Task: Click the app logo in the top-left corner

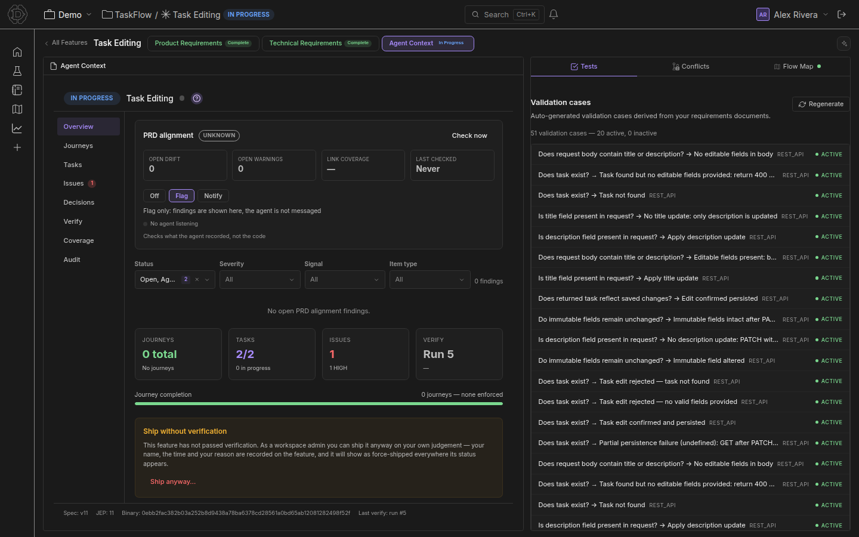Action: point(17,14)
